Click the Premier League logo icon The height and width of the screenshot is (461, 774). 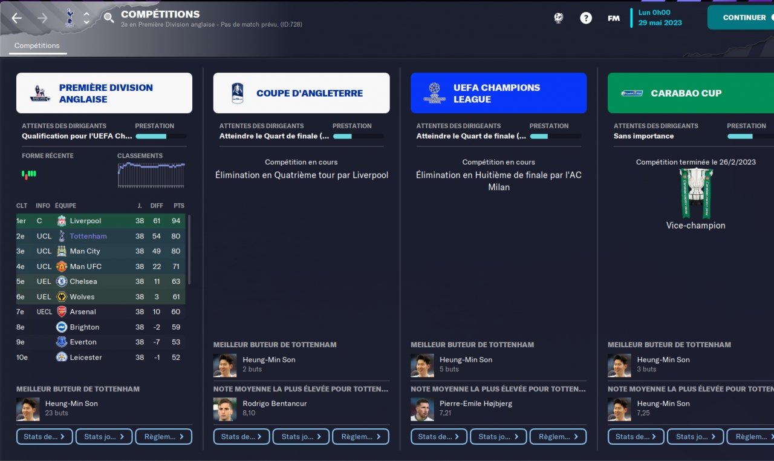(40, 94)
